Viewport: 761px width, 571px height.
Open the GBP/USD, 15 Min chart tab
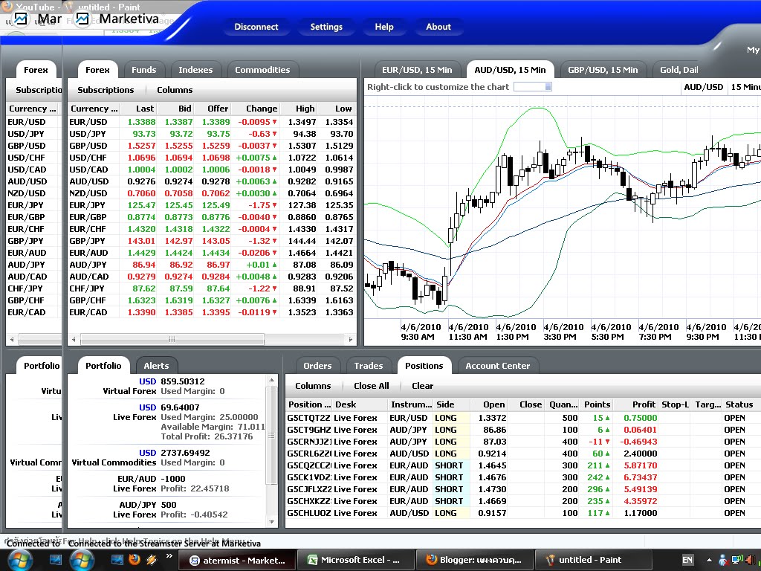(x=603, y=70)
